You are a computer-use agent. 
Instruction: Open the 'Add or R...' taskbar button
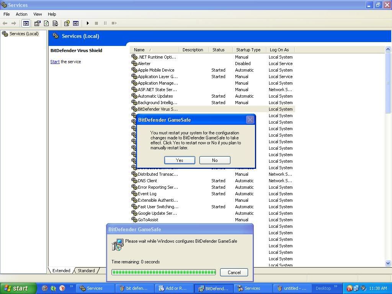174,289
